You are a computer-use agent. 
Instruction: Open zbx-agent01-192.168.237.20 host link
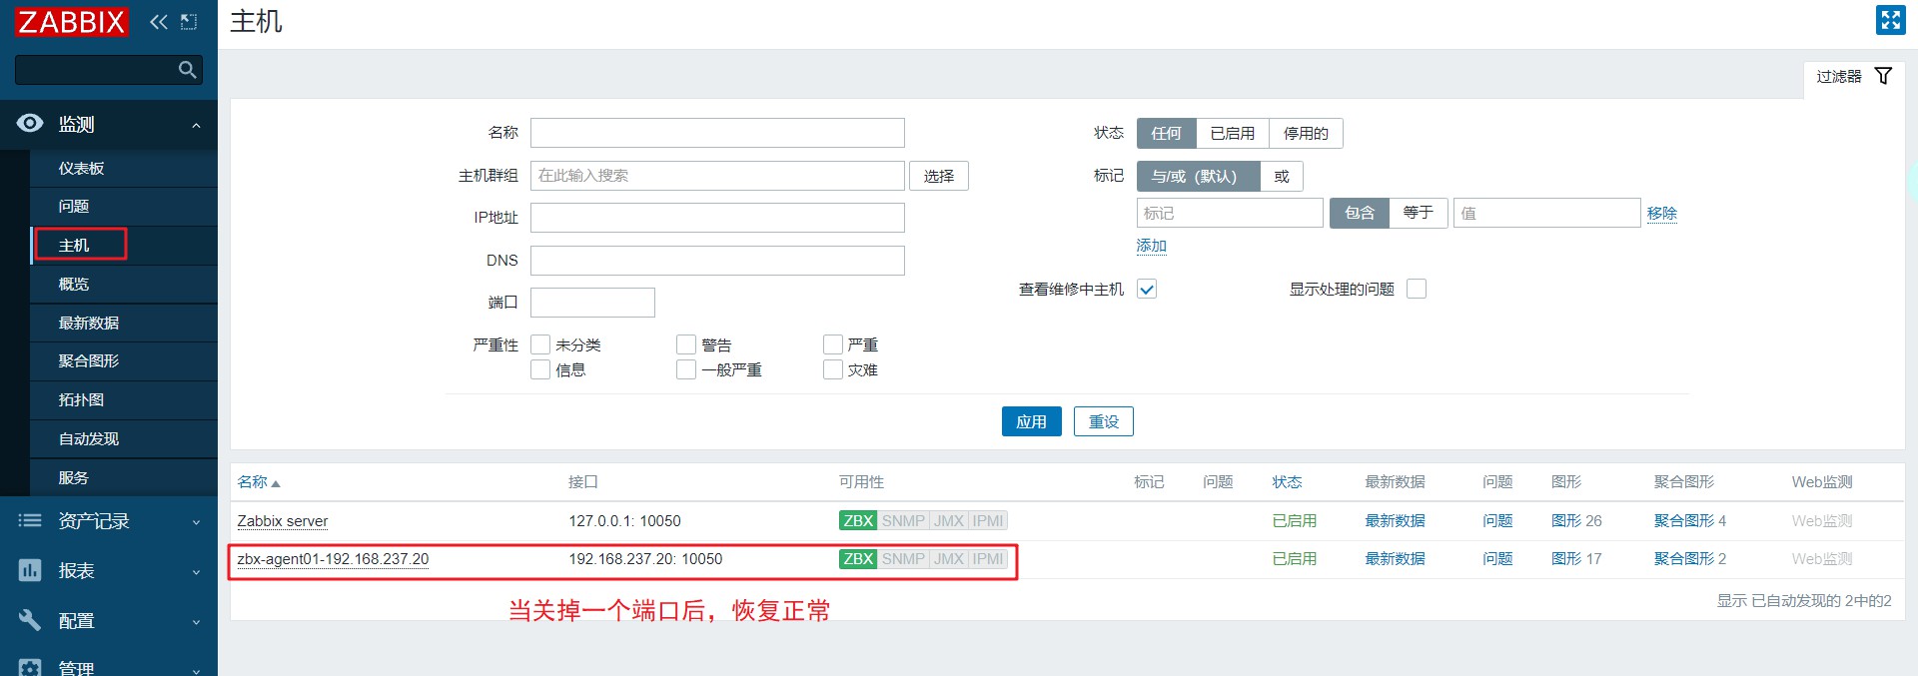point(333,559)
